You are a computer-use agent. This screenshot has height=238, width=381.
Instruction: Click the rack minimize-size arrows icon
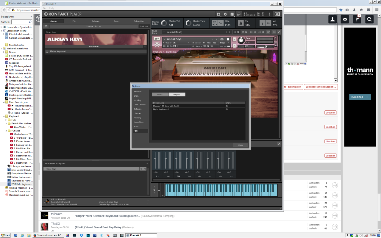click(279, 32)
